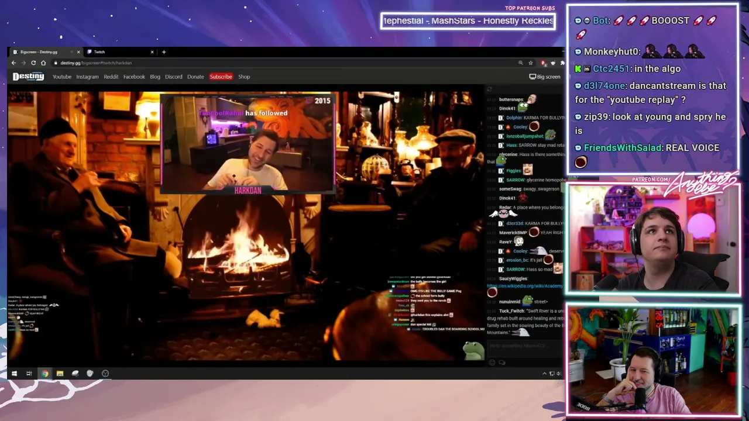Image resolution: width=749 pixels, height=421 pixels.
Task: Toggle the Big screen view
Action: (545, 77)
